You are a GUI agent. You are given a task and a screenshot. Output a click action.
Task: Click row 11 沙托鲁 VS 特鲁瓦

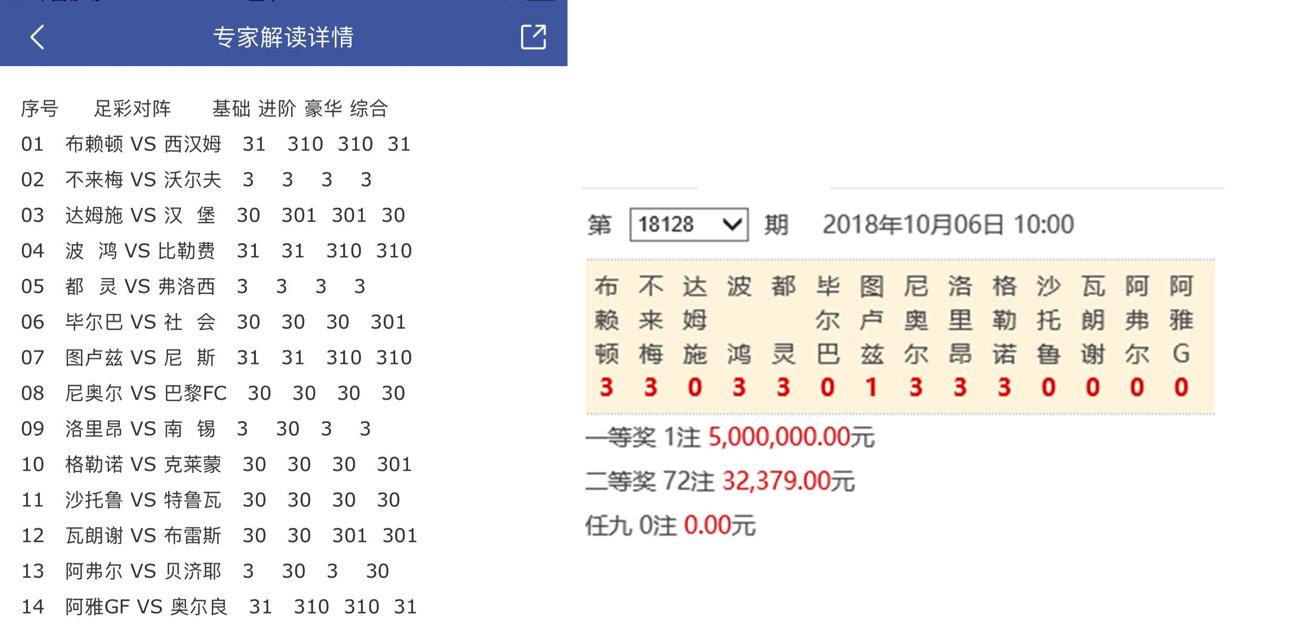click(211, 500)
